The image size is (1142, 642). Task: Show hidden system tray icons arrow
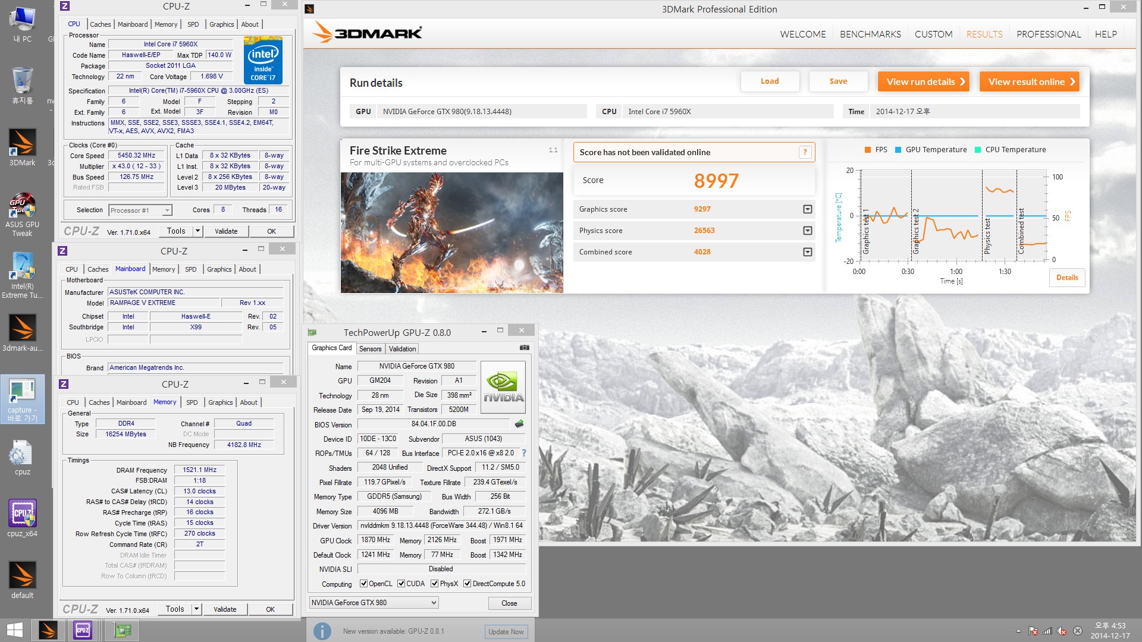(x=1018, y=631)
